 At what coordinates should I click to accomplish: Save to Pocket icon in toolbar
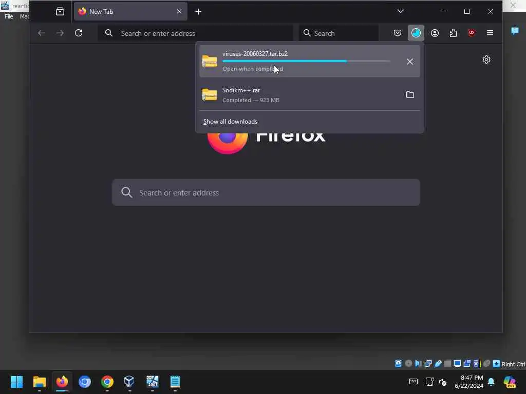pos(398,33)
